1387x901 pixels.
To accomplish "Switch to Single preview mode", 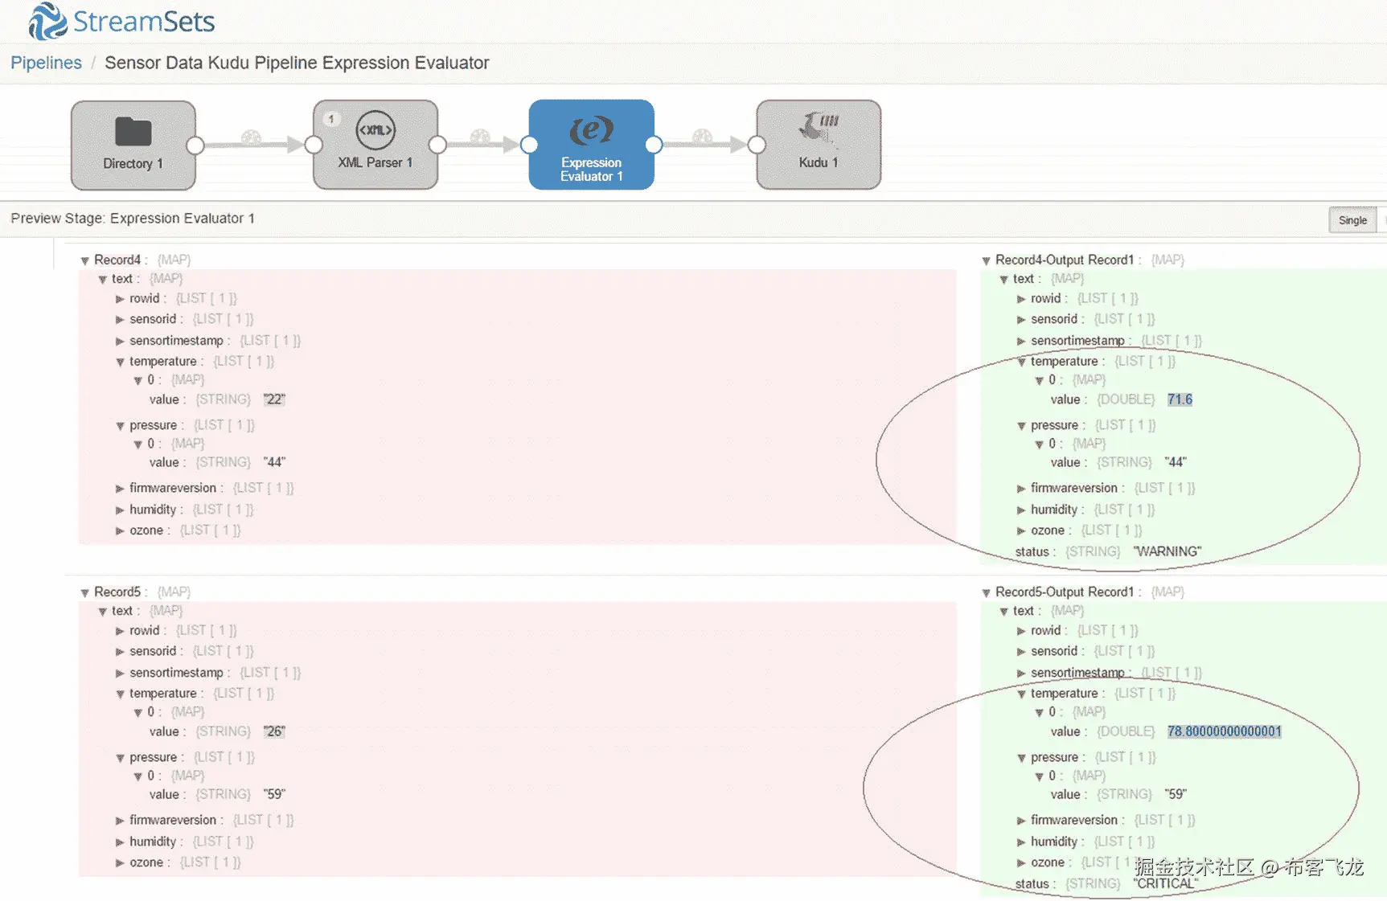I will pyautogui.click(x=1352, y=219).
